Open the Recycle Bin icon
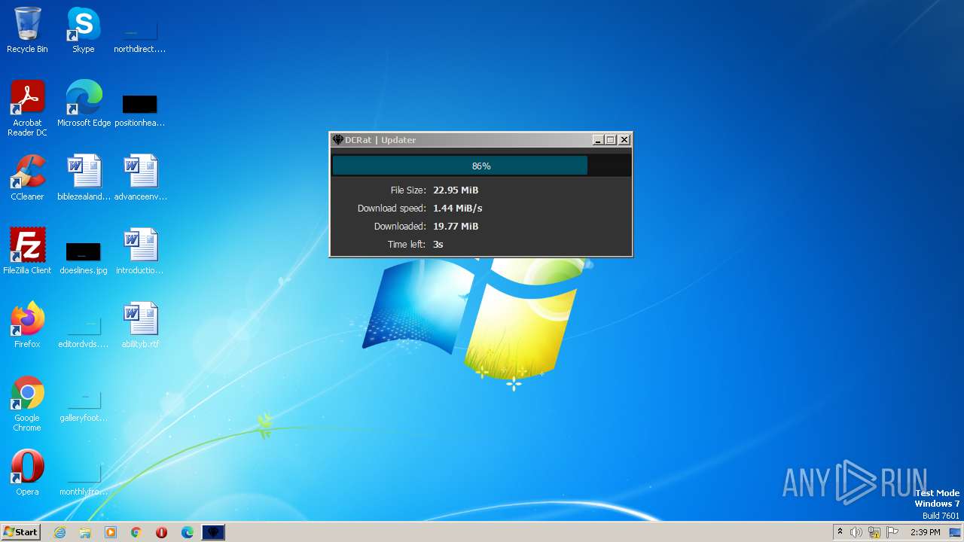This screenshot has width=964, height=542. [x=27, y=30]
